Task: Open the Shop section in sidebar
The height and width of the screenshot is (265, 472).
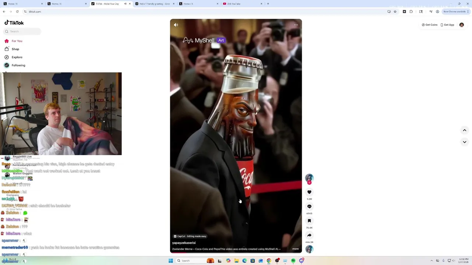Action: (x=12, y=49)
